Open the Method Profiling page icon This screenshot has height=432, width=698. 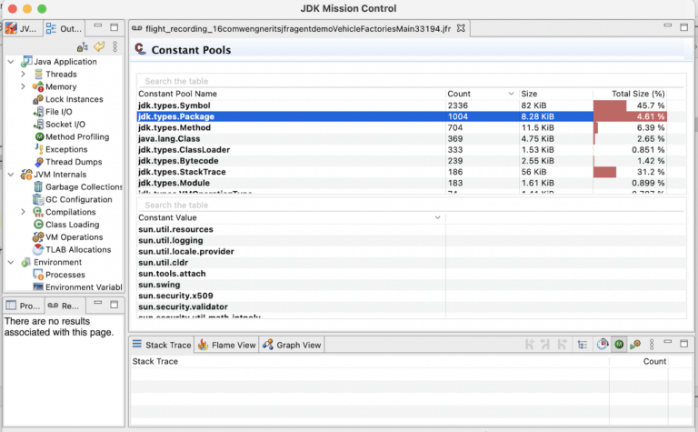(39, 136)
